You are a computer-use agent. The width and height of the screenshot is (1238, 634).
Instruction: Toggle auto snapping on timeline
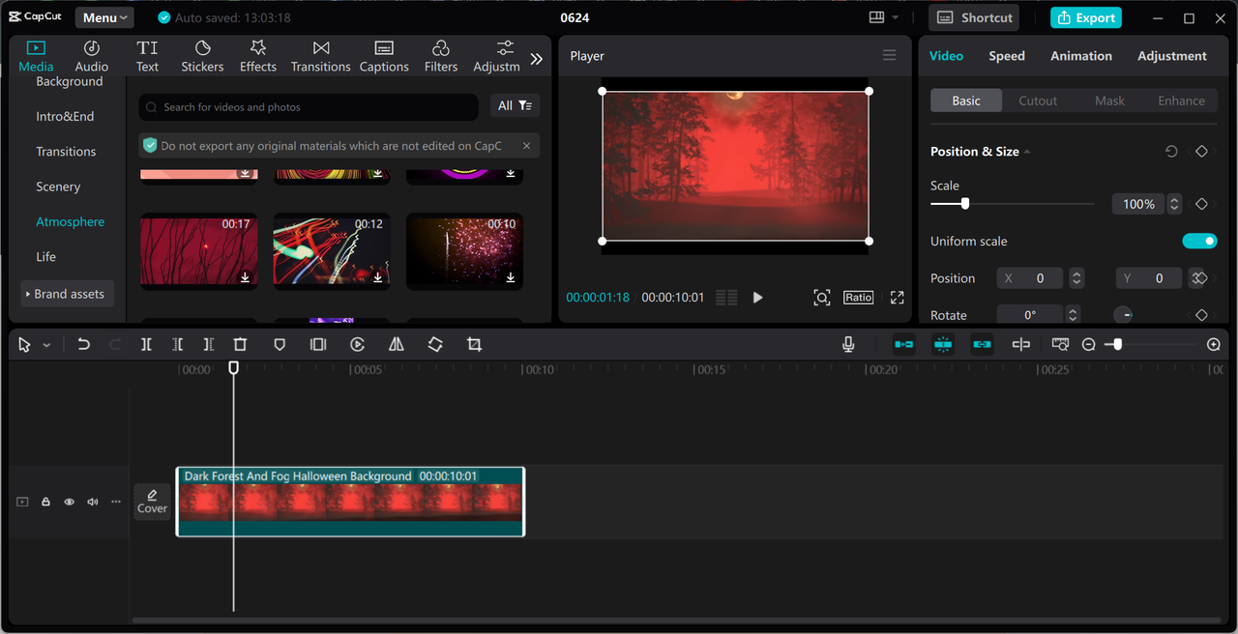point(943,344)
